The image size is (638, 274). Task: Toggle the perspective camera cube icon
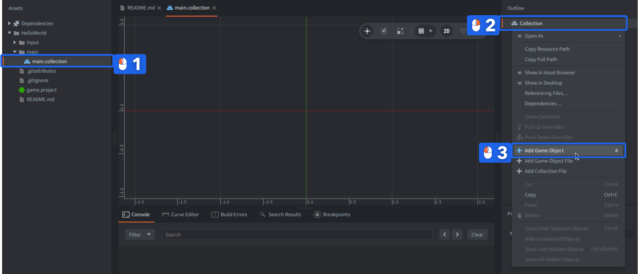(463, 31)
